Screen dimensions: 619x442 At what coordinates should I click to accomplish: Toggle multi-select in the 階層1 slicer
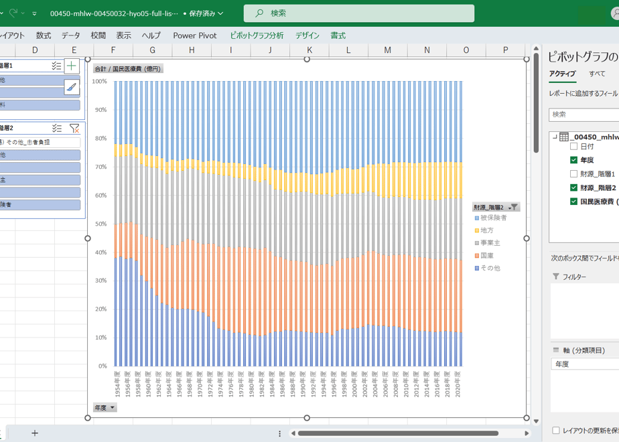pyautogui.click(x=56, y=66)
